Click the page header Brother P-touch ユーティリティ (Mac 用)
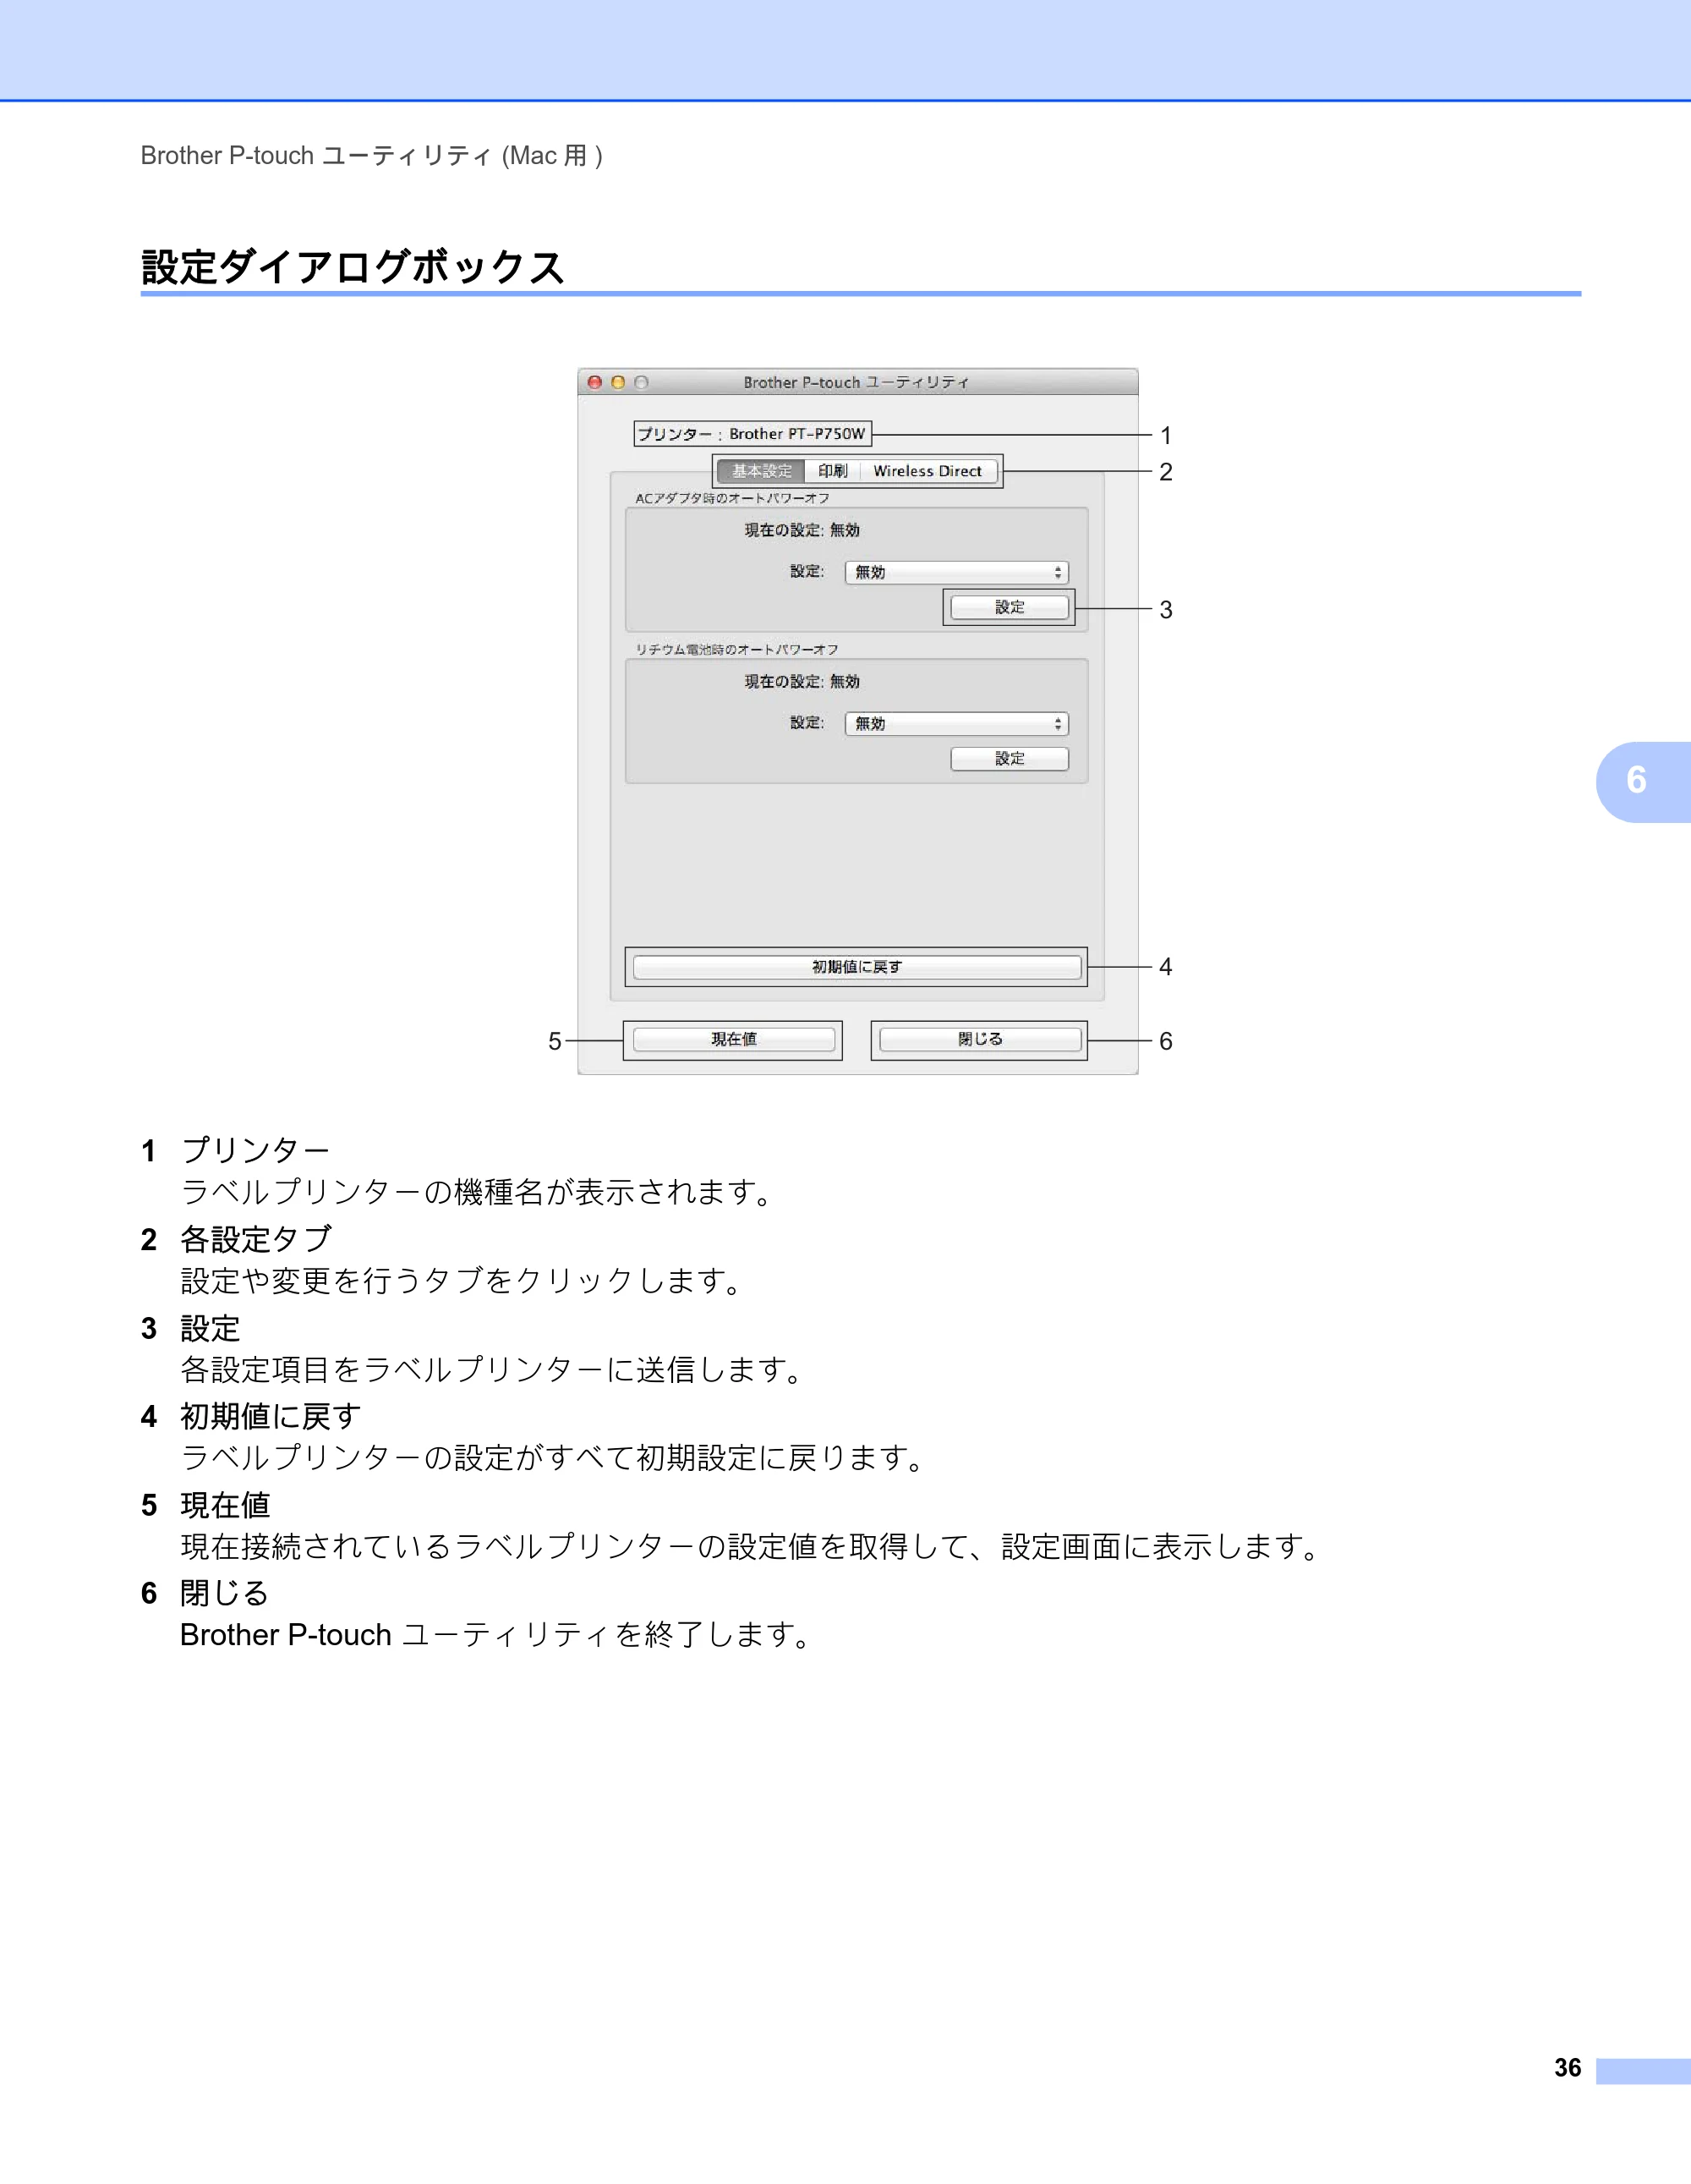Screen dimensions: 1691x2184 click(x=372, y=156)
